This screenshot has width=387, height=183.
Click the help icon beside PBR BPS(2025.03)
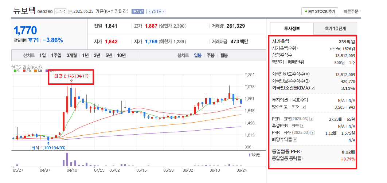[x=313, y=133]
